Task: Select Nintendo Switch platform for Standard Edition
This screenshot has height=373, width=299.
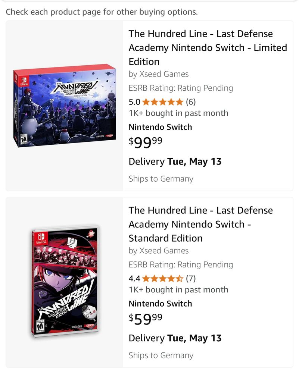Action: coord(160,304)
